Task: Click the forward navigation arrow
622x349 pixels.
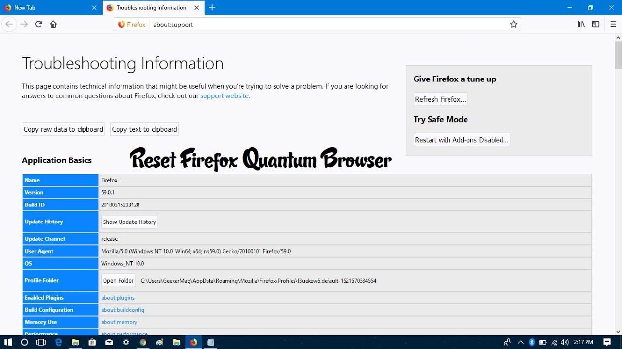Action: click(x=24, y=24)
